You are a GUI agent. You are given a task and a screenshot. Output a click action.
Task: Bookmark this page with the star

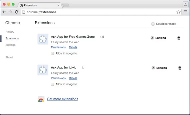(x=178, y=12)
